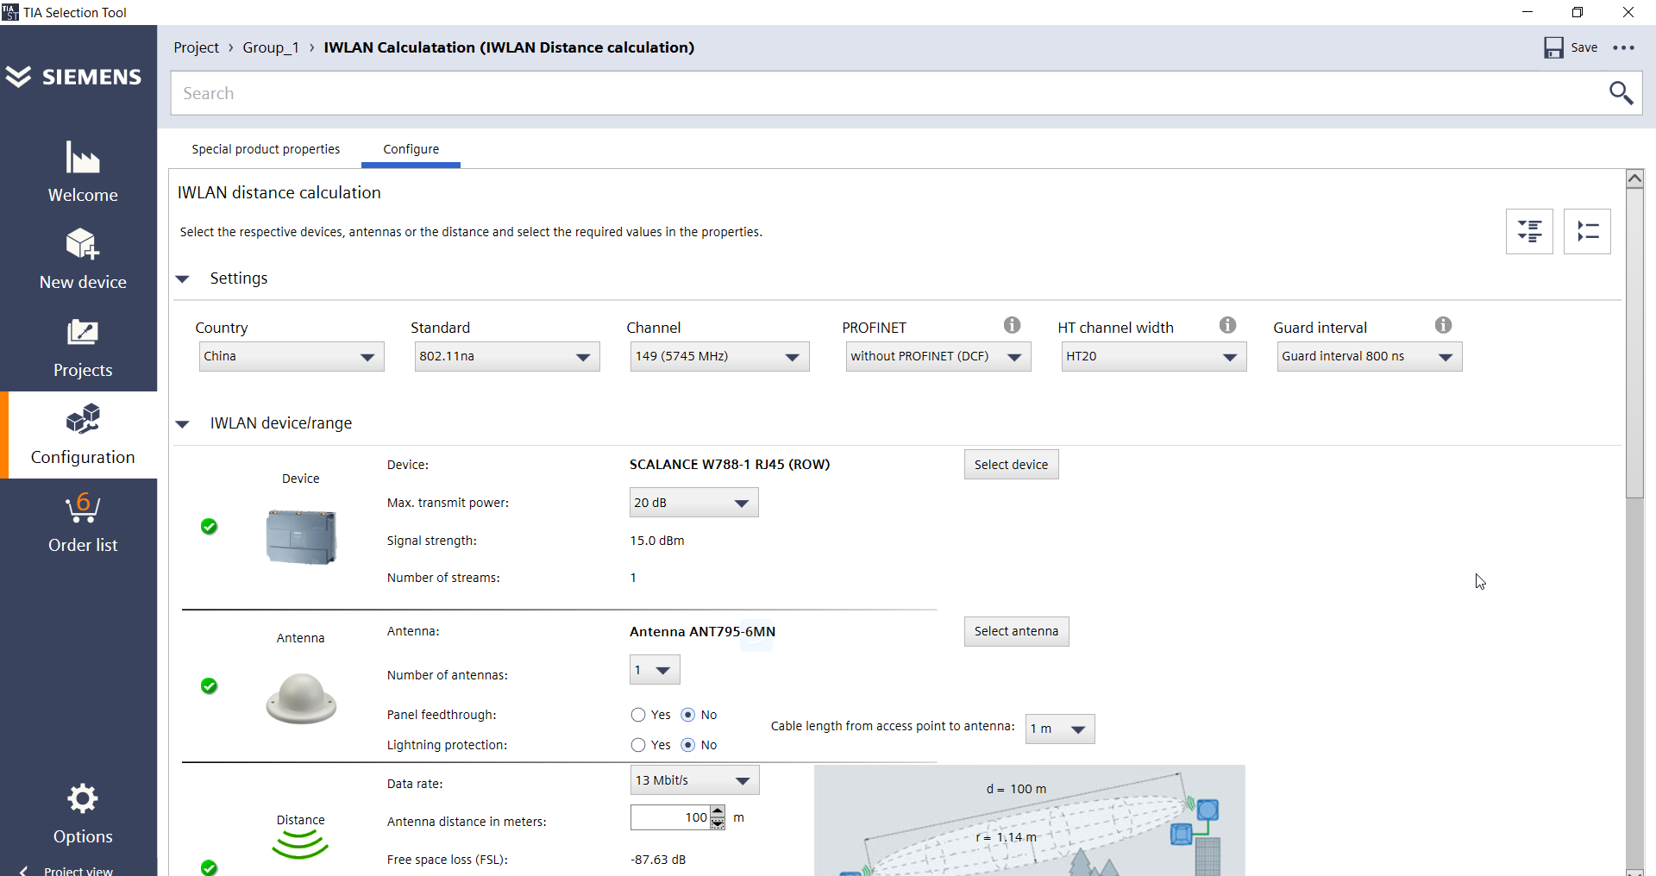Screen dimensions: 1656x876
Task: Click the Antenna distance input field
Action: click(x=669, y=817)
